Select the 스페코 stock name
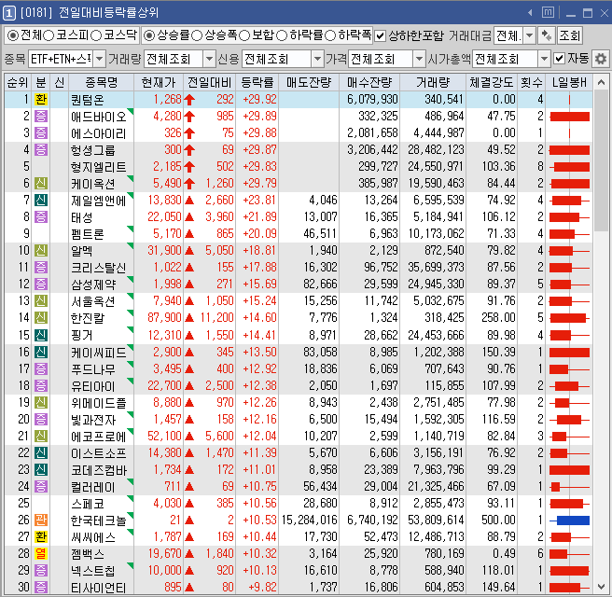 click(x=88, y=504)
